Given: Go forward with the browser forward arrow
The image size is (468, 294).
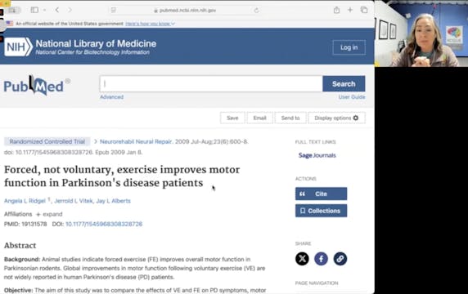Looking at the screenshot, I should pyautogui.click(x=70, y=10).
